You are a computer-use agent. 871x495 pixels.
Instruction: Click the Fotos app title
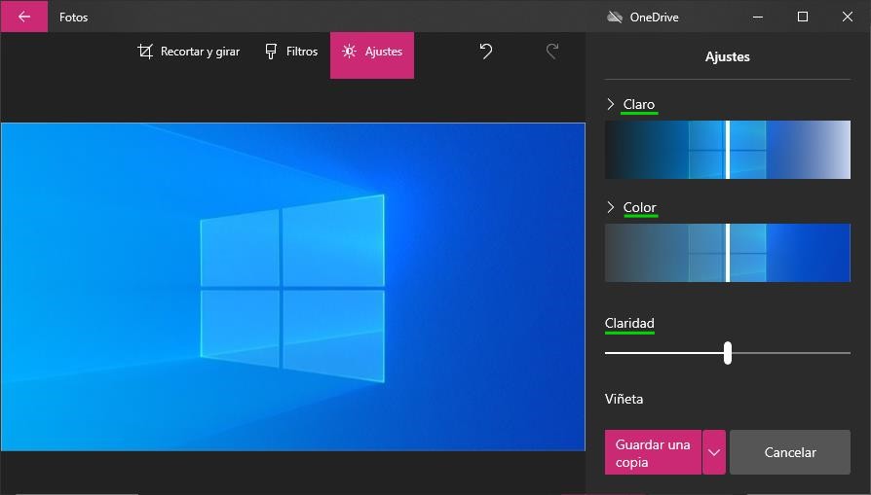pyautogui.click(x=73, y=18)
